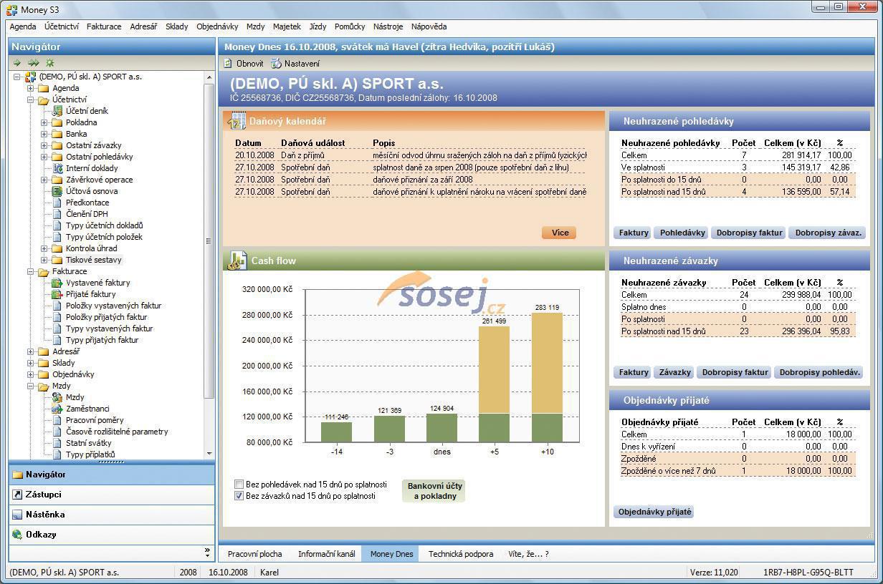Image resolution: width=883 pixels, height=584 pixels.
Task: Expand the Agenda tree node
Action: point(31,88)
